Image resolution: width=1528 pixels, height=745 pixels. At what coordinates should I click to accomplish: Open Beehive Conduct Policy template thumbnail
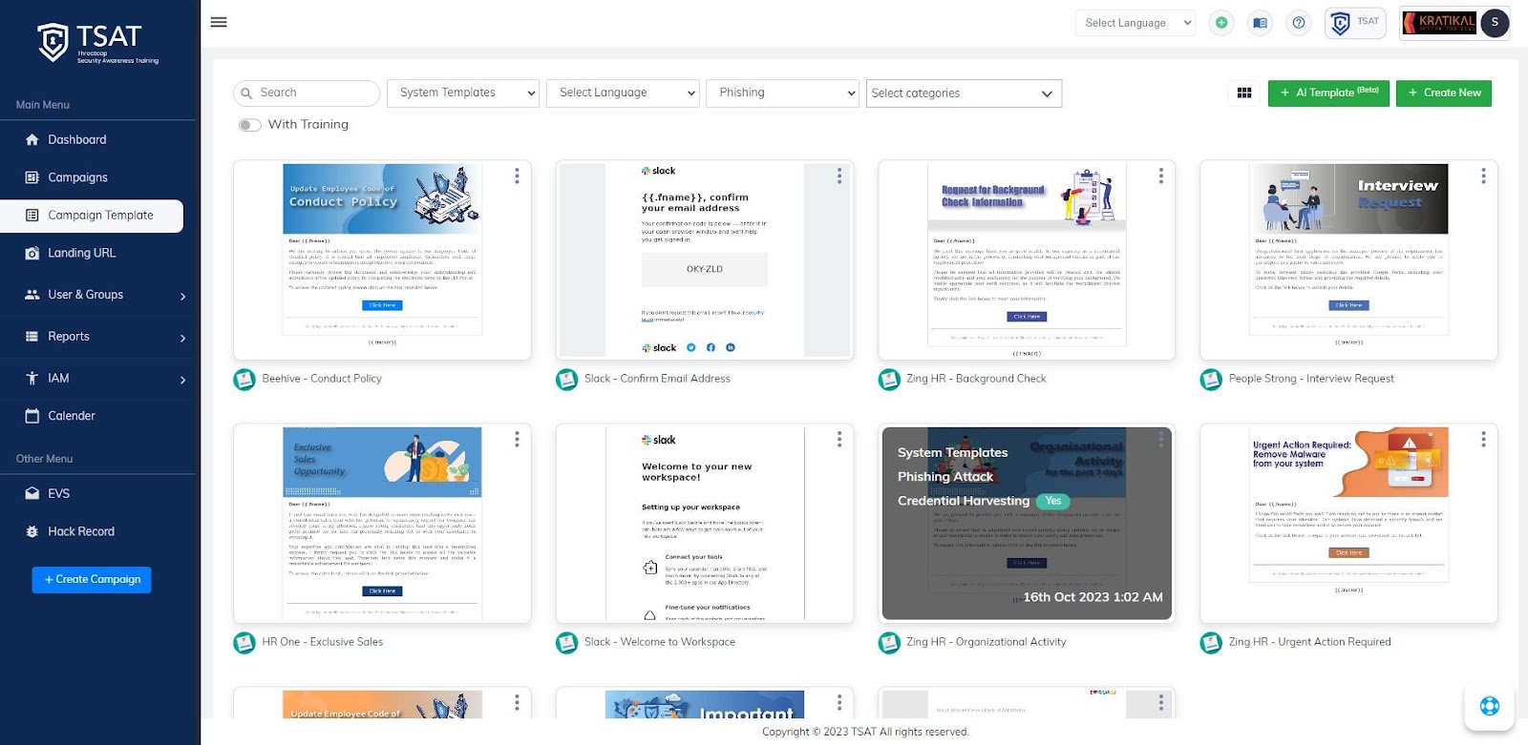382,259
